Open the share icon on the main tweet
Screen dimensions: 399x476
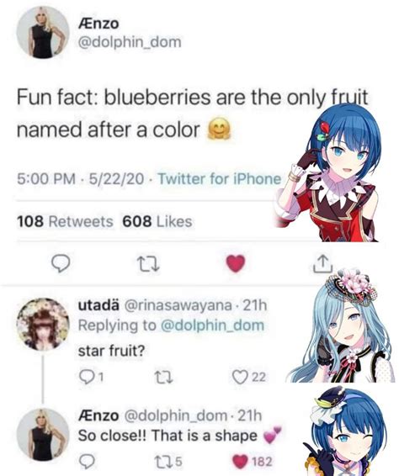[x=322, y=263]
